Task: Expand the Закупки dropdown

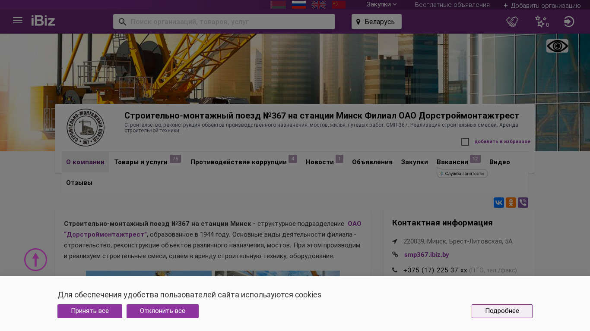Action: [382, 5]
